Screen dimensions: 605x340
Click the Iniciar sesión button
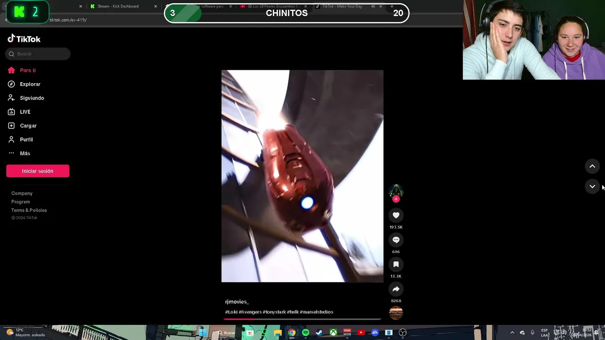pos(38,171)
